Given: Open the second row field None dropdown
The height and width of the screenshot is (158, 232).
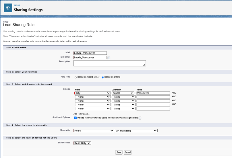Looking at the screenshot, I should [x=93, y=97].
